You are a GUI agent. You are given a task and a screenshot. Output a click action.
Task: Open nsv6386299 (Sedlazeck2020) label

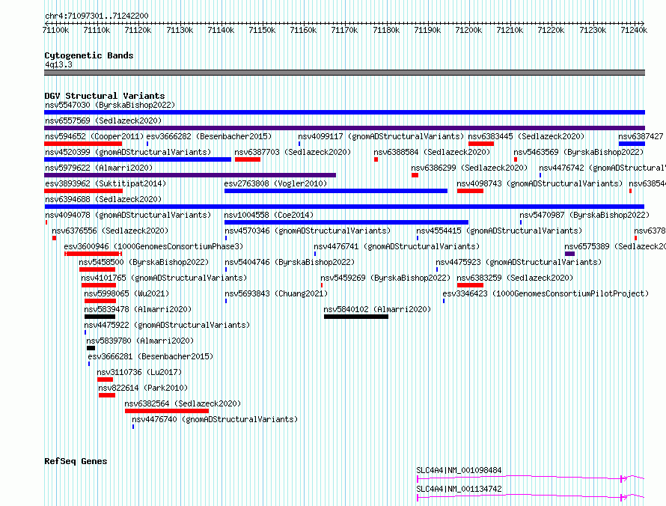469,168
